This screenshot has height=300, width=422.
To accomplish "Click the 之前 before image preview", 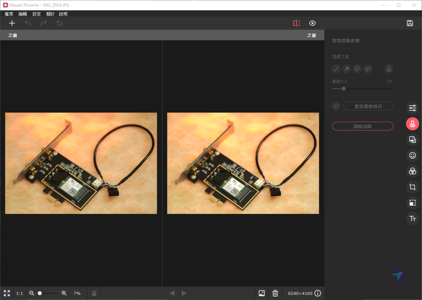I will point(81,163).
